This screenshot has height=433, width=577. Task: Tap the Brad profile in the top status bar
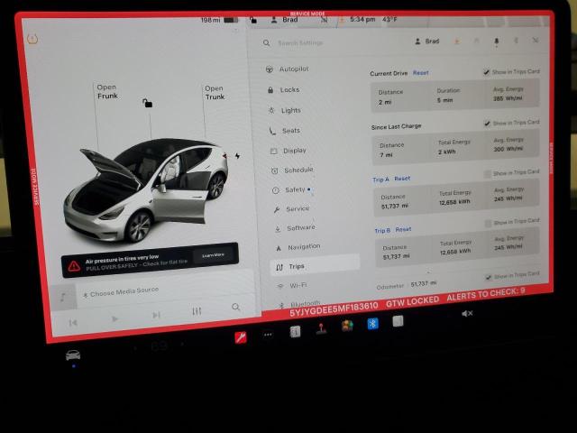[285, 20]
